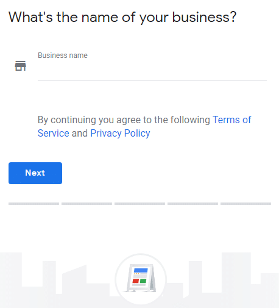Select the first progress step segment

click(x=34, y=204)
